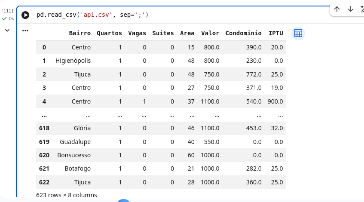Click the Vagas value 1 in row 4
The image size is (364, 202).
pyautogui.click(x=144, y=101)
